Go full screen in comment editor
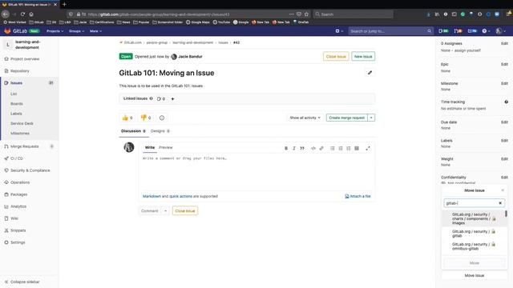 click(368, 148)
